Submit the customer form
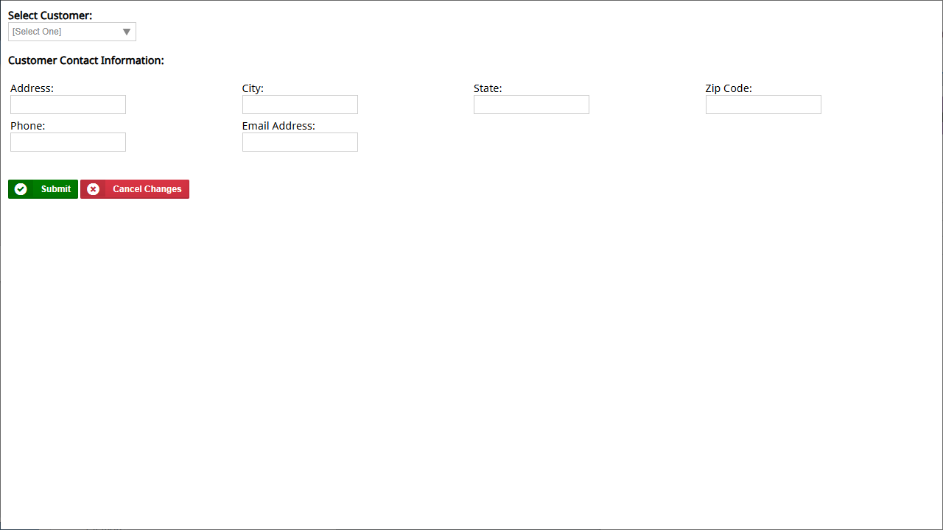The height and width of the screenshot is (530, 943). coord(43,189)
